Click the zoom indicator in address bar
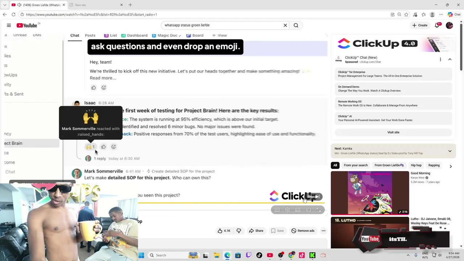 (399, 14)
